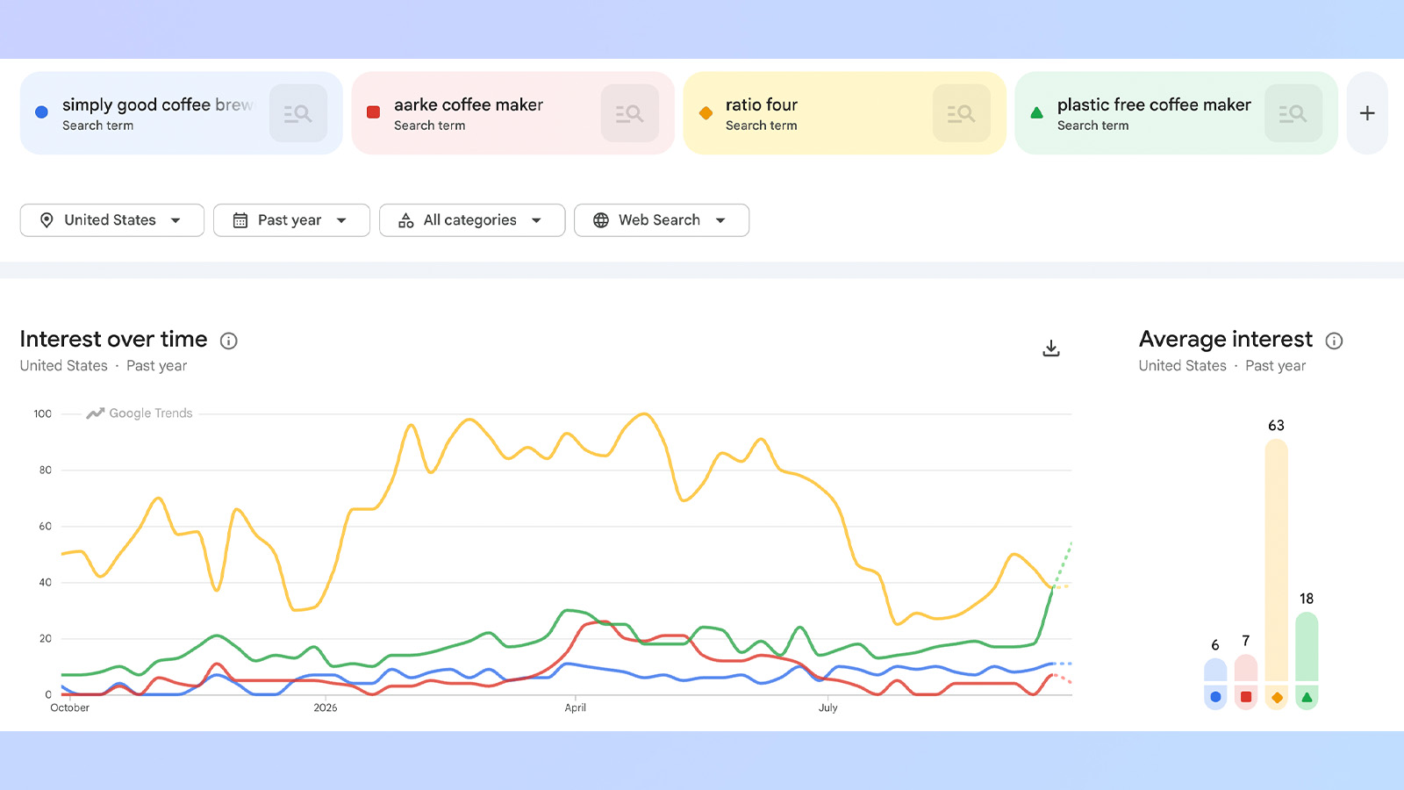The image size is (1404, 790).
Task: Click the green triangle beside plastic free coffee maker
Action: 1036,112
